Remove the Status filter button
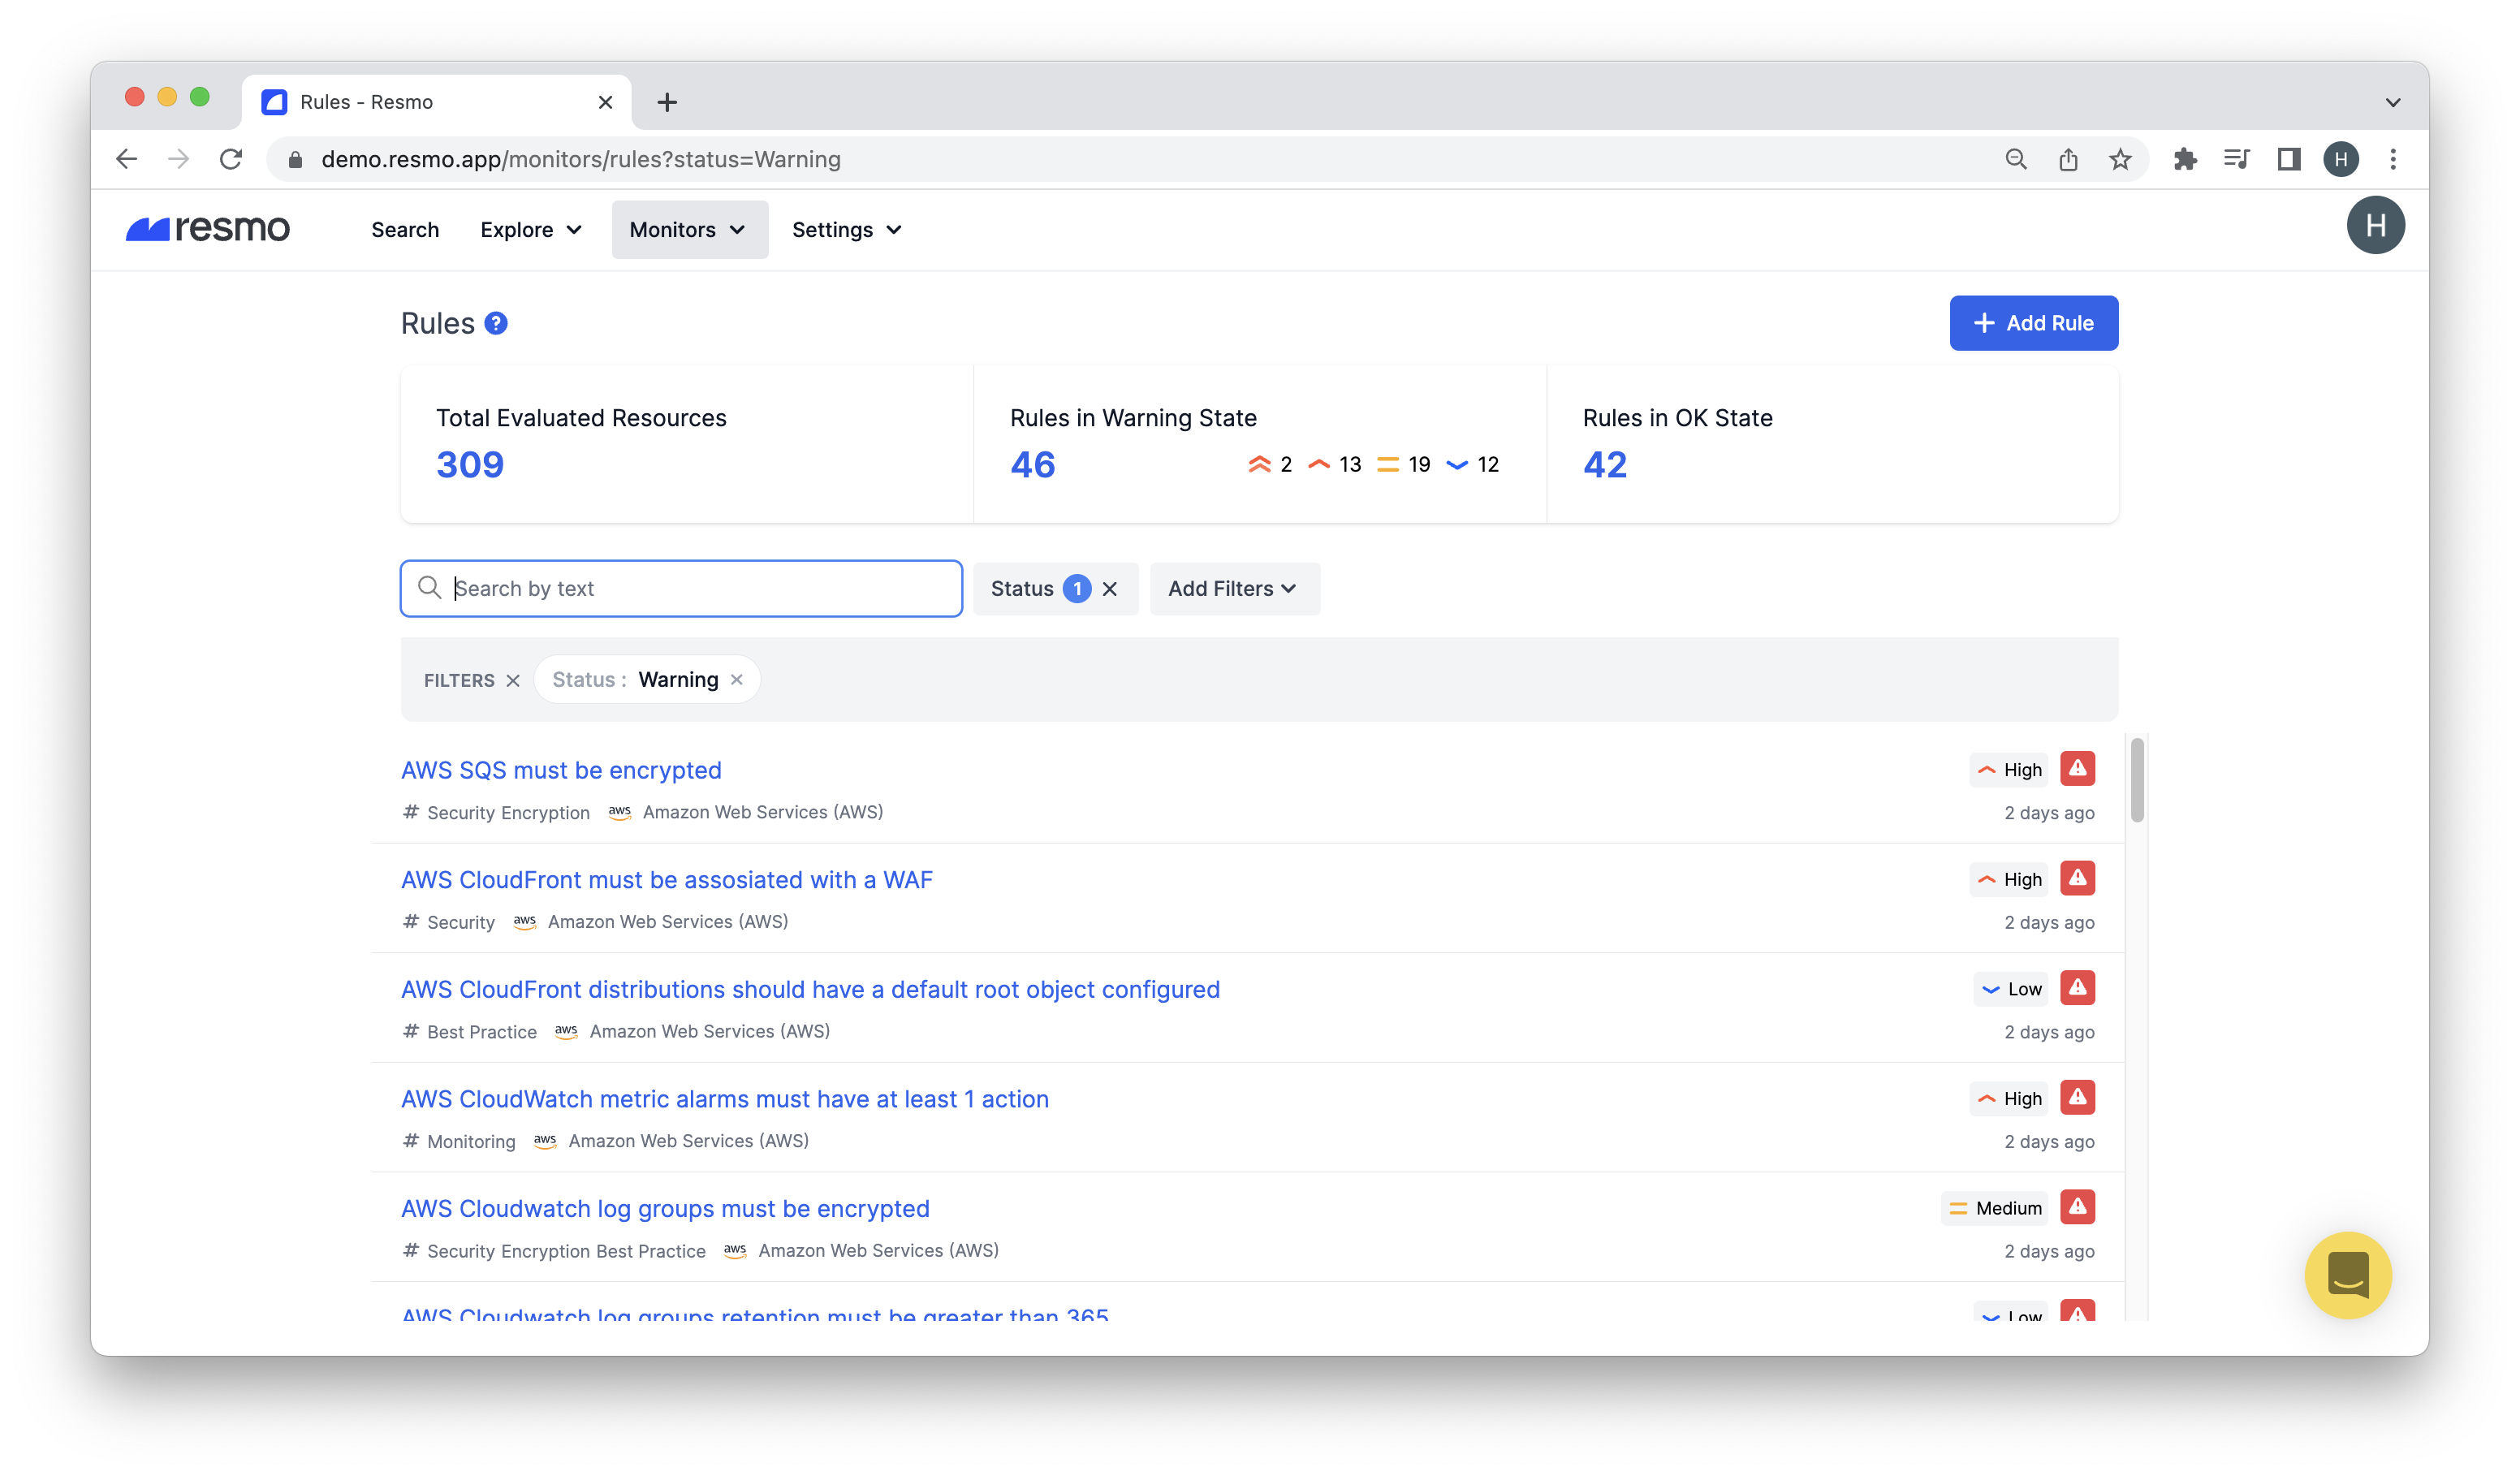The image size is (2520, 1476). coord(1110,589)
